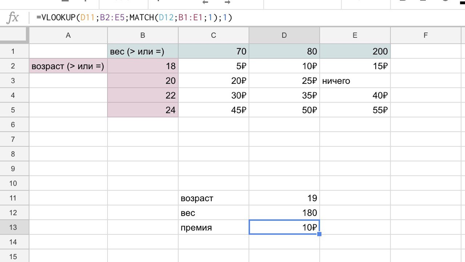Select the "возраст (> или =)" cell
This screenshot has width=465, height=262.
pyautogui.click(x=68, y=66)
